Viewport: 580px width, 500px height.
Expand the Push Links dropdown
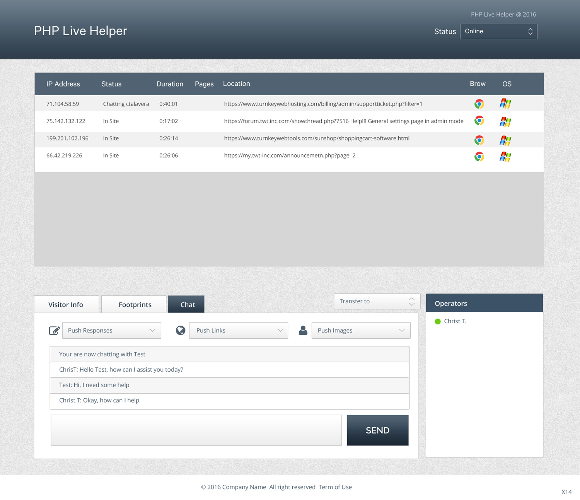[x=239, y=331]
